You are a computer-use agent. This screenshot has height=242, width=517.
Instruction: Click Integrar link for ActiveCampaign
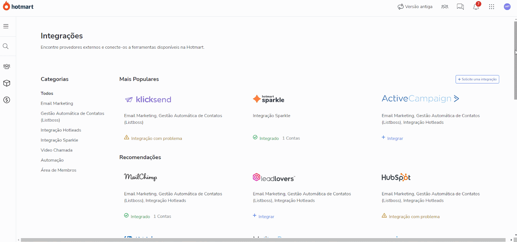point(395,139)
